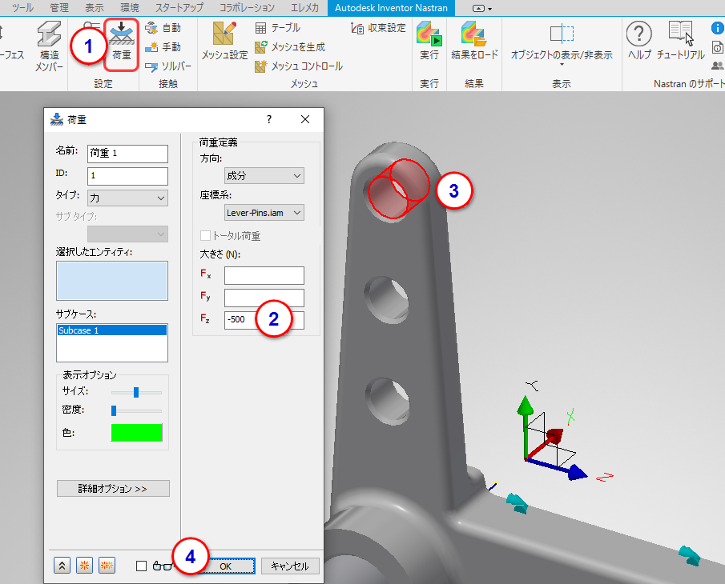Viewport: 725px width, 584px height.
Task: Click the Fy magnitude input field
Action: coord(264,298)
